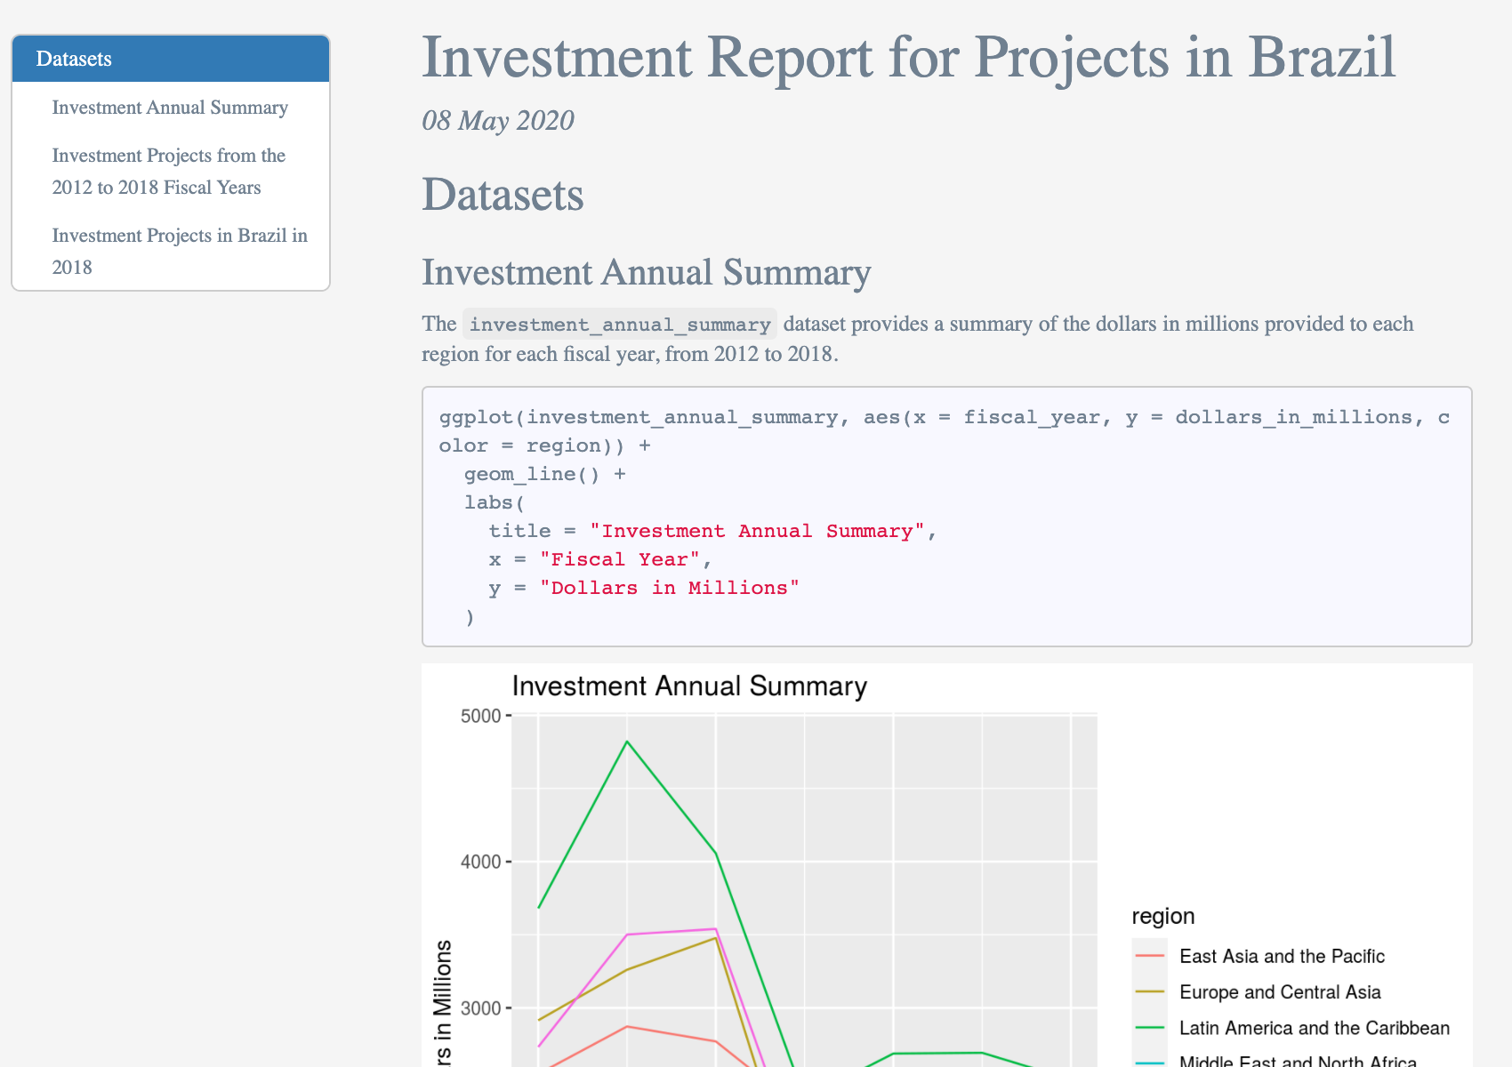
Task: Select the geom_line() code line
Action: point(545,474)
